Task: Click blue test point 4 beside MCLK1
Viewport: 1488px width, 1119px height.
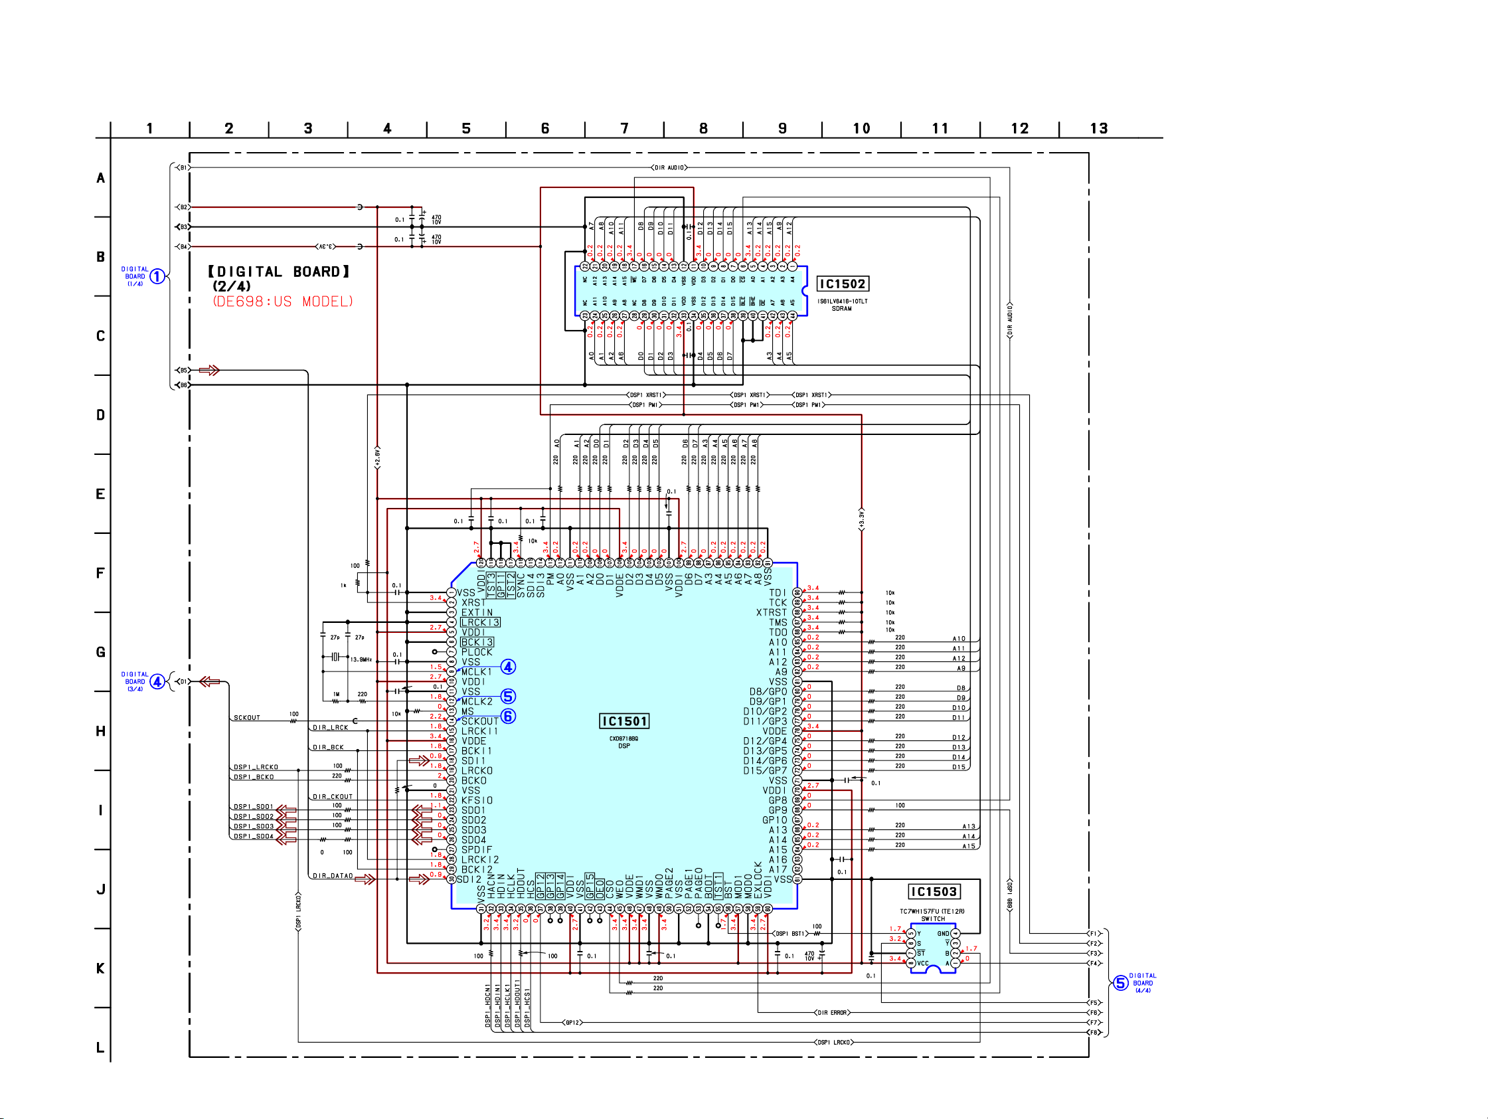Action: click(508, 667)
